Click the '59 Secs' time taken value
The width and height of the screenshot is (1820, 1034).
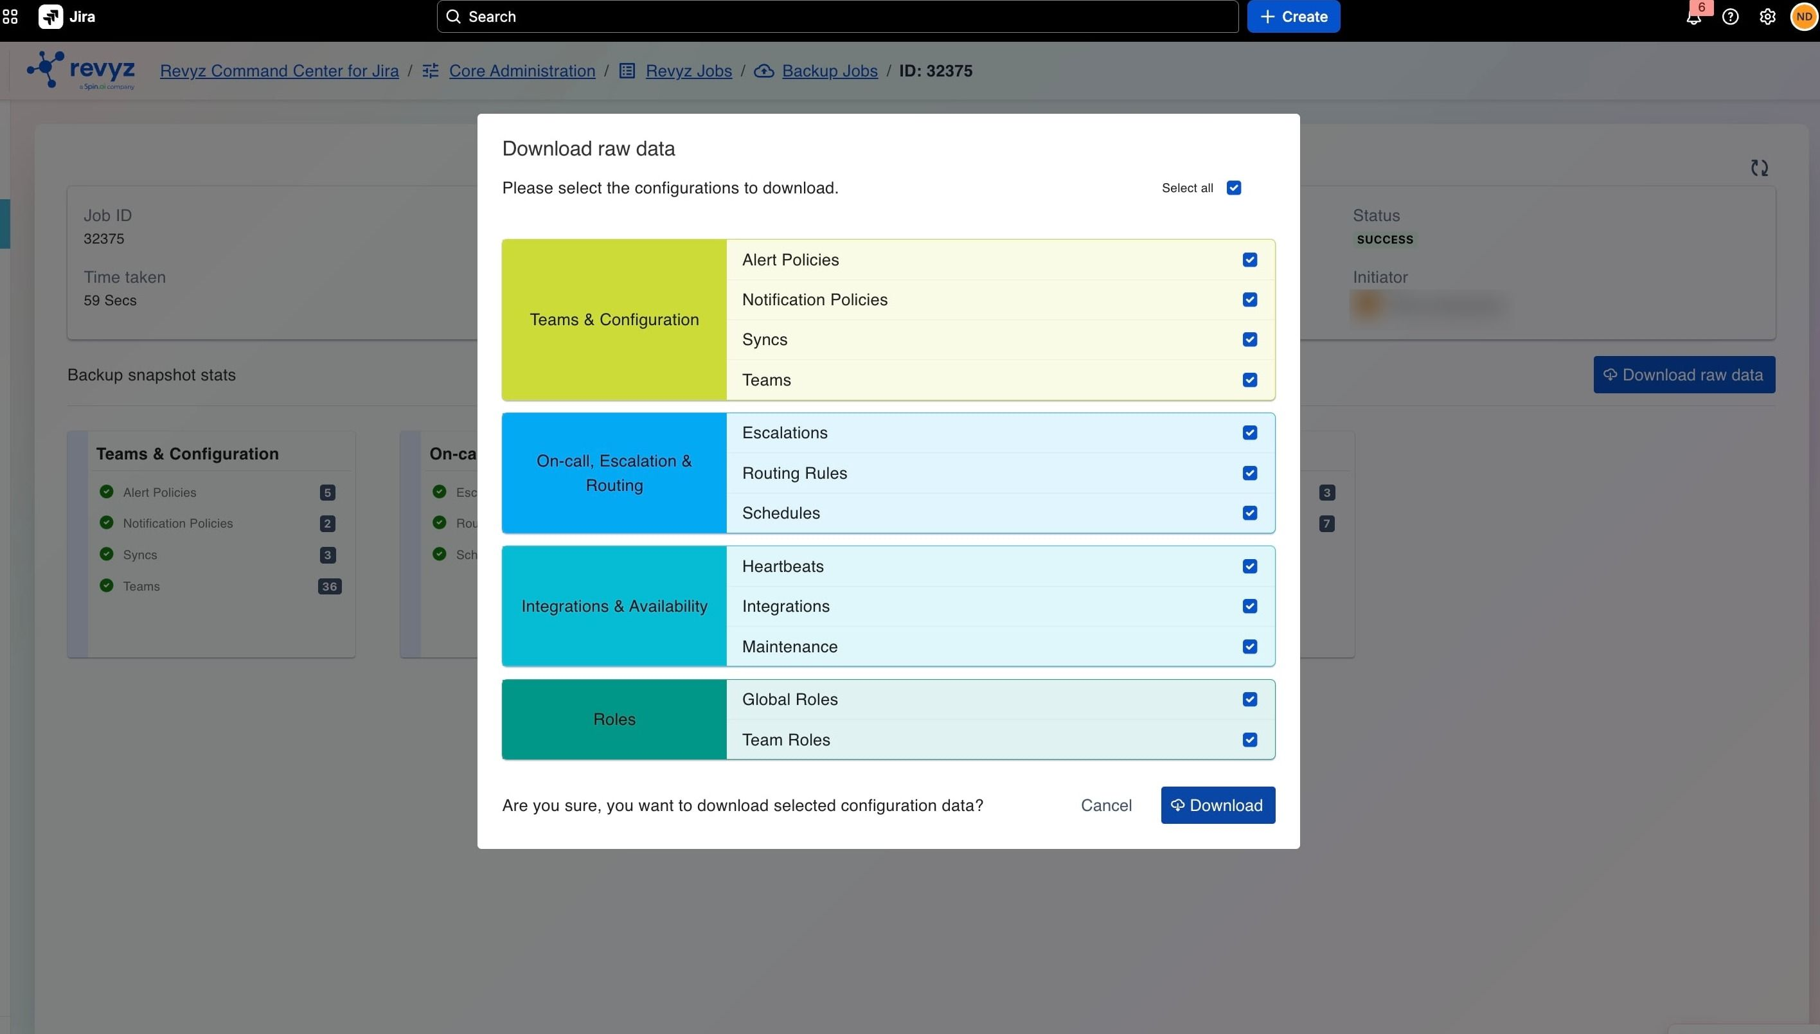tap(110, 300)
